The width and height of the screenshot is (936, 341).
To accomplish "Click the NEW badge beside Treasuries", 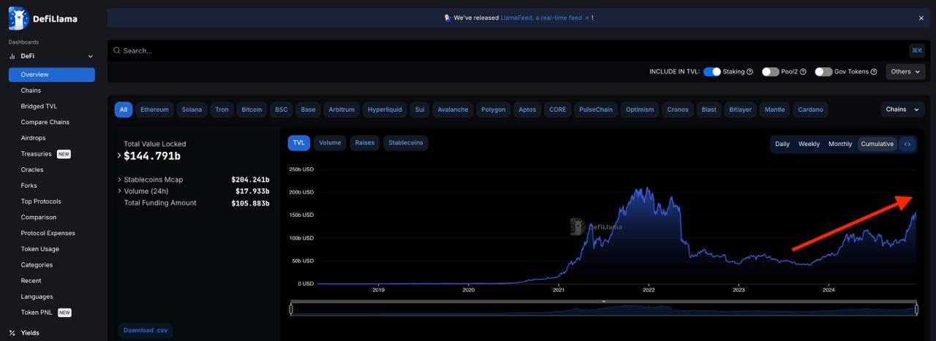I will pyautogui.click(x=64, y=154).
